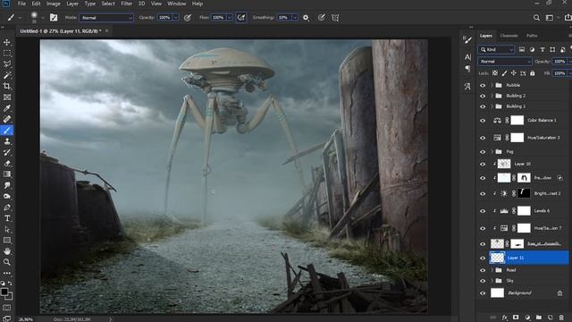Select the Pen tool
Viewport: 572px width, 322px height.
tap(7, 208)
